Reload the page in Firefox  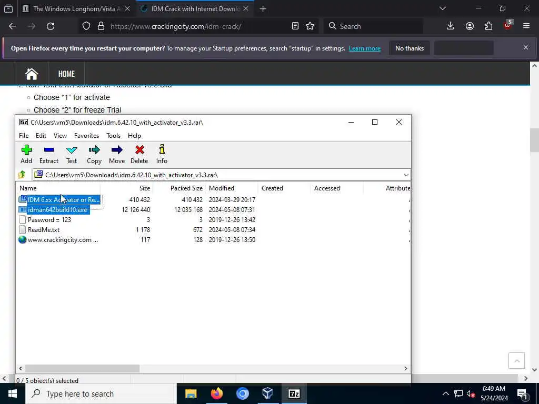51,26
